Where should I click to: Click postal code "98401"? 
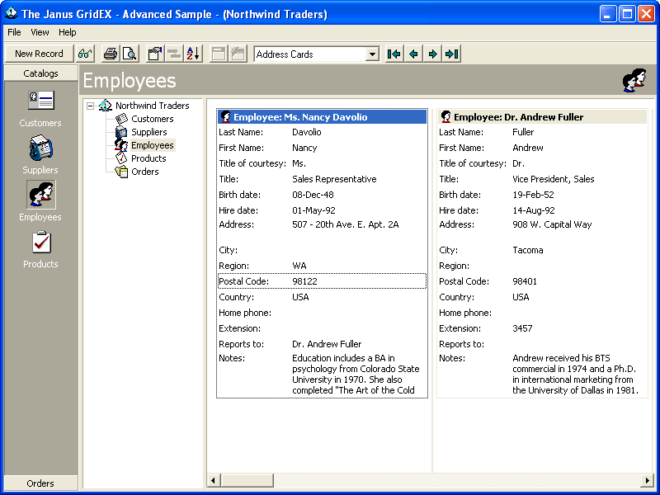pos(525,281)
